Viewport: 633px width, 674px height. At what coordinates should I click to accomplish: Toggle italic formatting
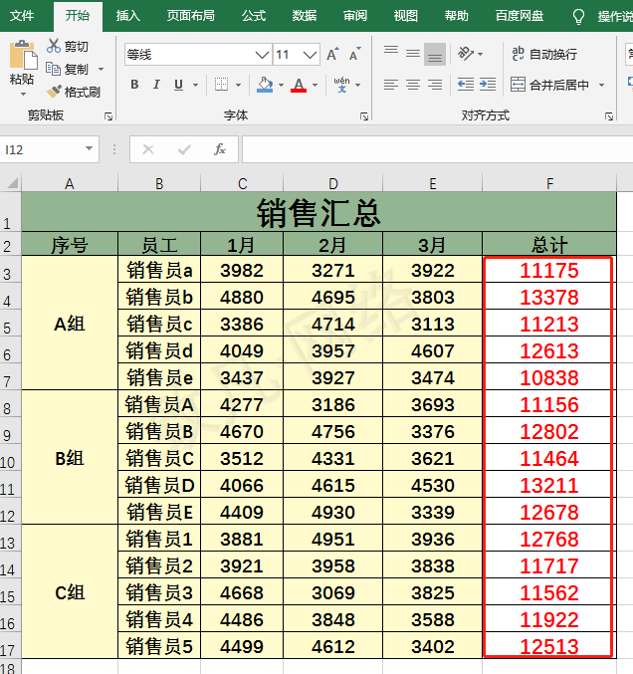click(156, 85)
